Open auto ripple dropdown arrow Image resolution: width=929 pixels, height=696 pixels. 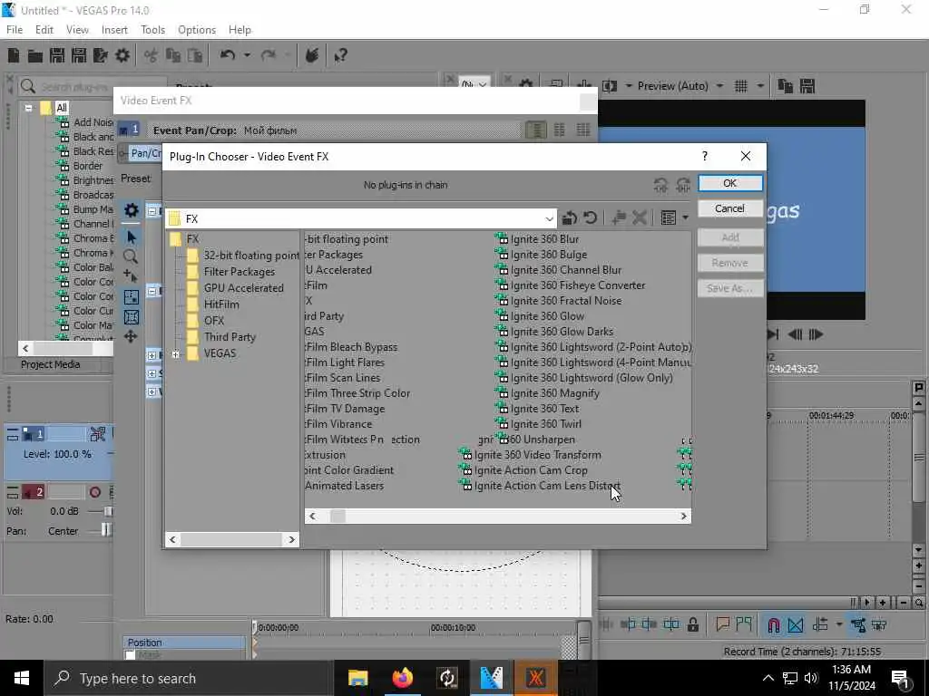(839, 624)
